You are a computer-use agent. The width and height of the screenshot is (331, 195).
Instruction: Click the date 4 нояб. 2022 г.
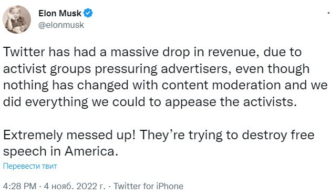pyautogui.click(x=75, y=186)
